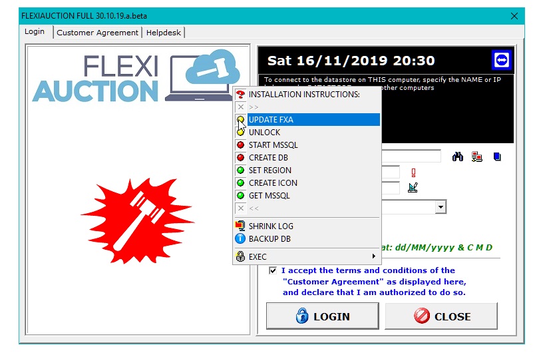Screen dimensions: 541x355
Task: Click the Flexi Auction logo
Action: (136, 77)
